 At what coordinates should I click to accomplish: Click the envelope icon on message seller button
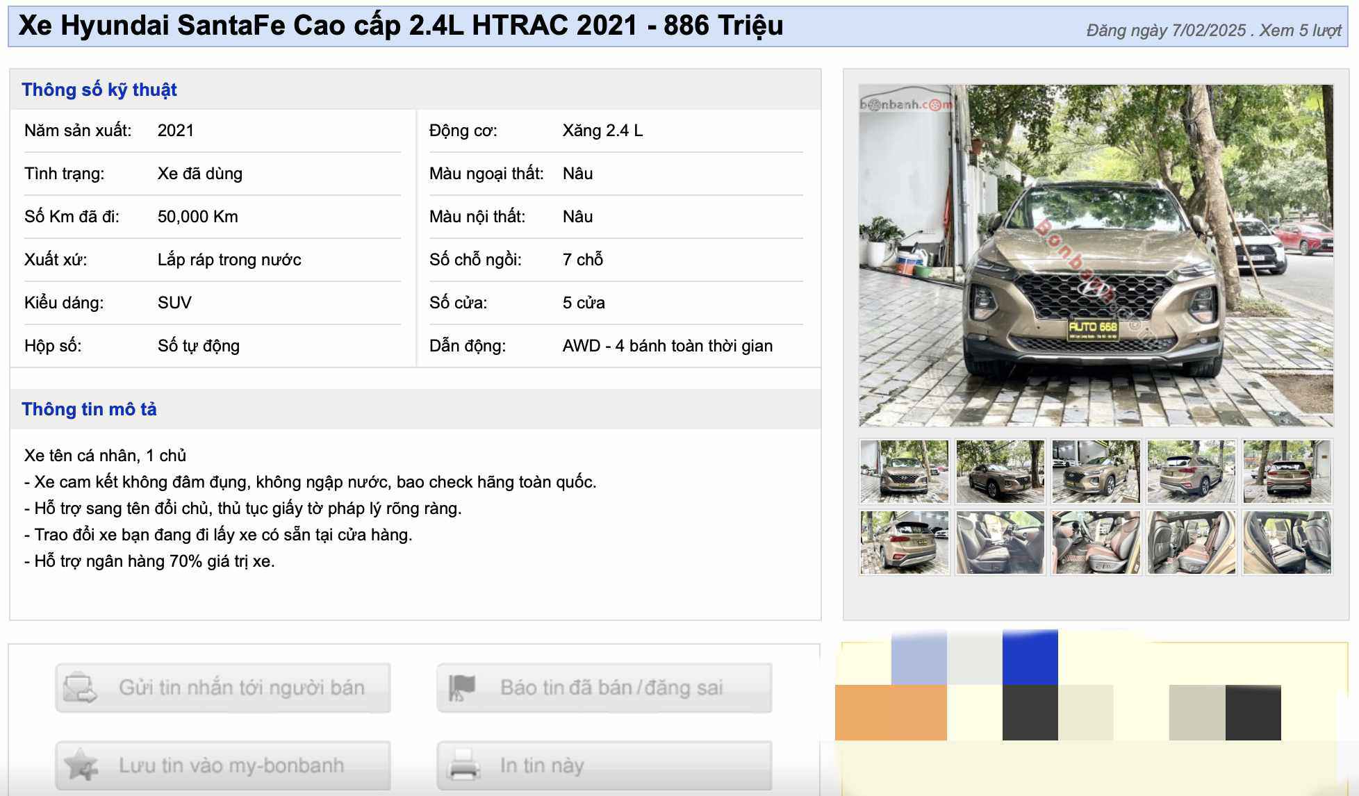tap(80, 688)
